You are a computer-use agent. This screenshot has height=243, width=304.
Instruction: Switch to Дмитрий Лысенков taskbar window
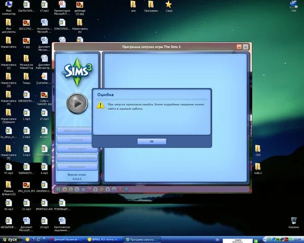click(x=67, y=239)
